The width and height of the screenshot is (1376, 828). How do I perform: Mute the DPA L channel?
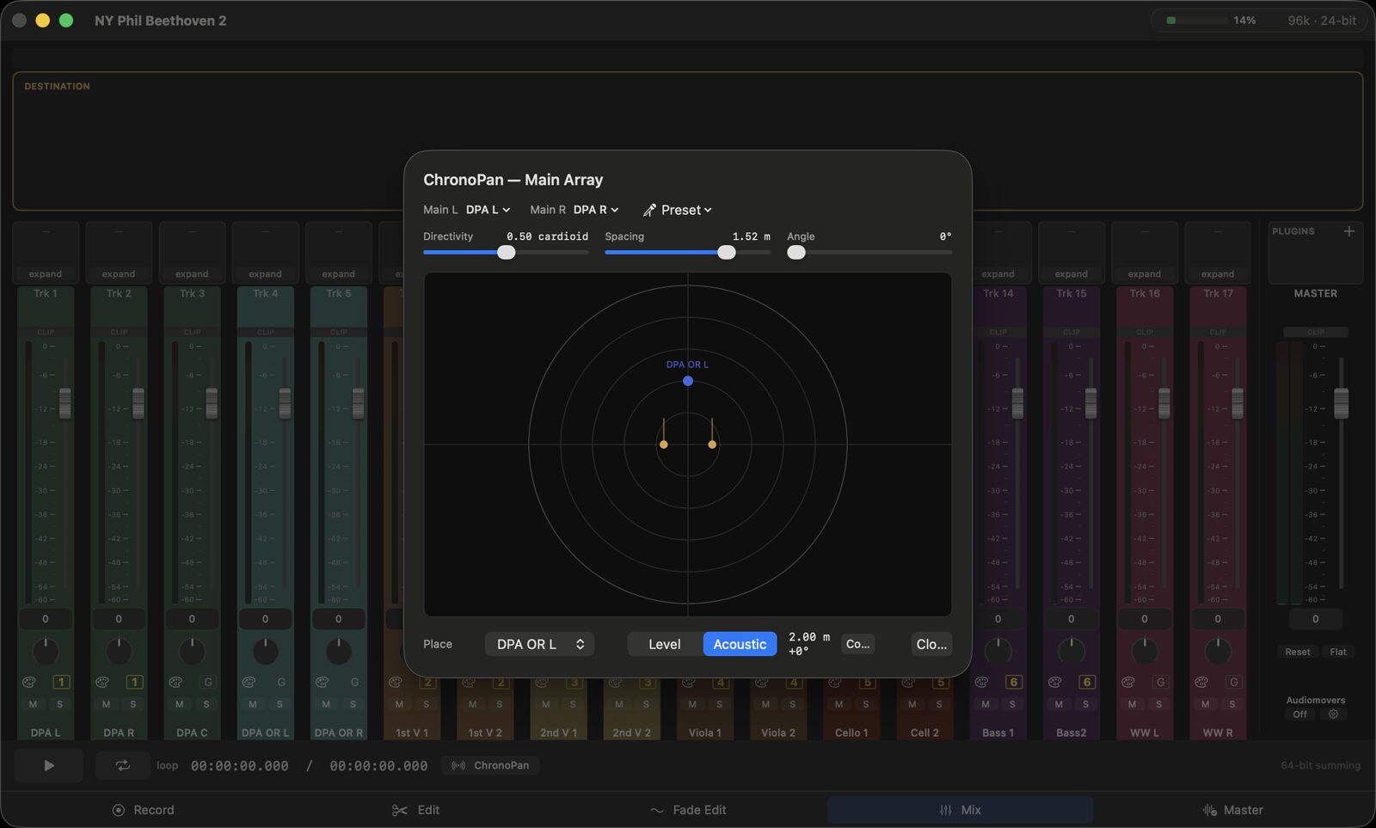click(x=33, y=704)
